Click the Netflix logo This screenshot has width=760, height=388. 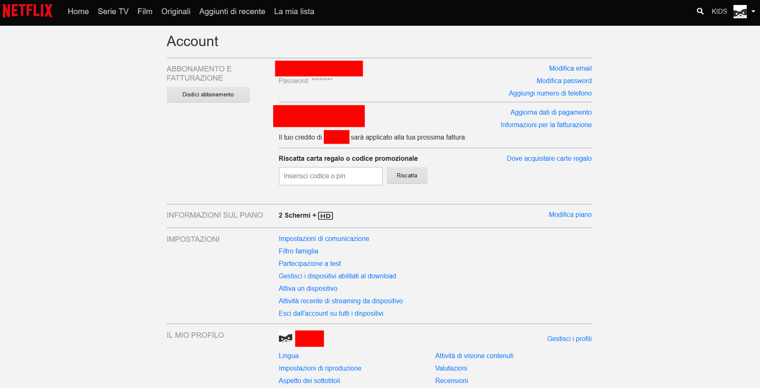click(27, 11)
